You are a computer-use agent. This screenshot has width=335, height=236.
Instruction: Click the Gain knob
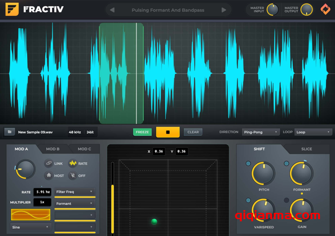tap(302, 210)
